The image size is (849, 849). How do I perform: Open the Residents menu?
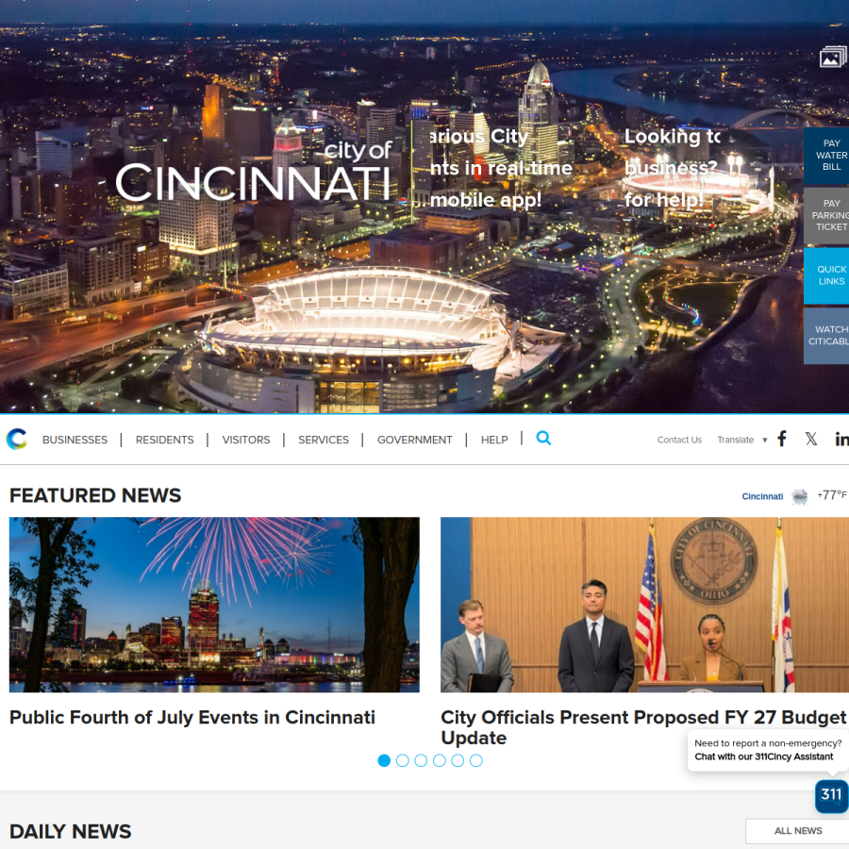point(164,440)
